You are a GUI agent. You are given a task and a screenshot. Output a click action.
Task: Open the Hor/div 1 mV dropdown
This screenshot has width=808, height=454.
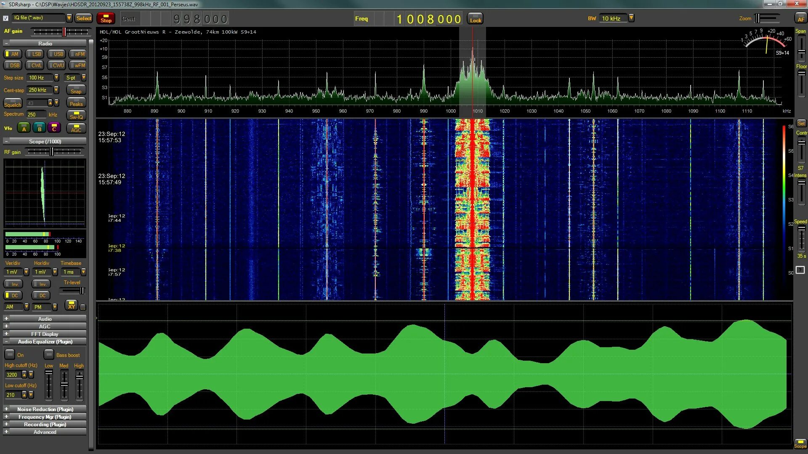point(55,272)
